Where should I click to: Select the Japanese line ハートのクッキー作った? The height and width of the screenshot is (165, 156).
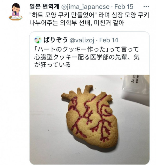pos(86,49)
